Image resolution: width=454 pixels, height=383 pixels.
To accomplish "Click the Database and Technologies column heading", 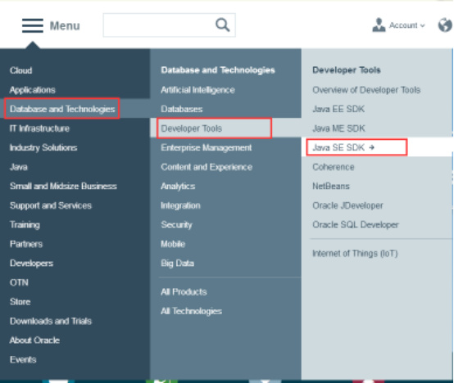I will (x=218, y=70).
